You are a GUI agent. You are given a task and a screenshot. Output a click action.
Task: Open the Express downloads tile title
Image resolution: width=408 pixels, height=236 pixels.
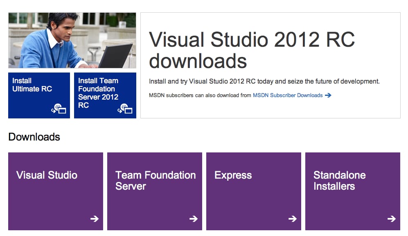233,175
